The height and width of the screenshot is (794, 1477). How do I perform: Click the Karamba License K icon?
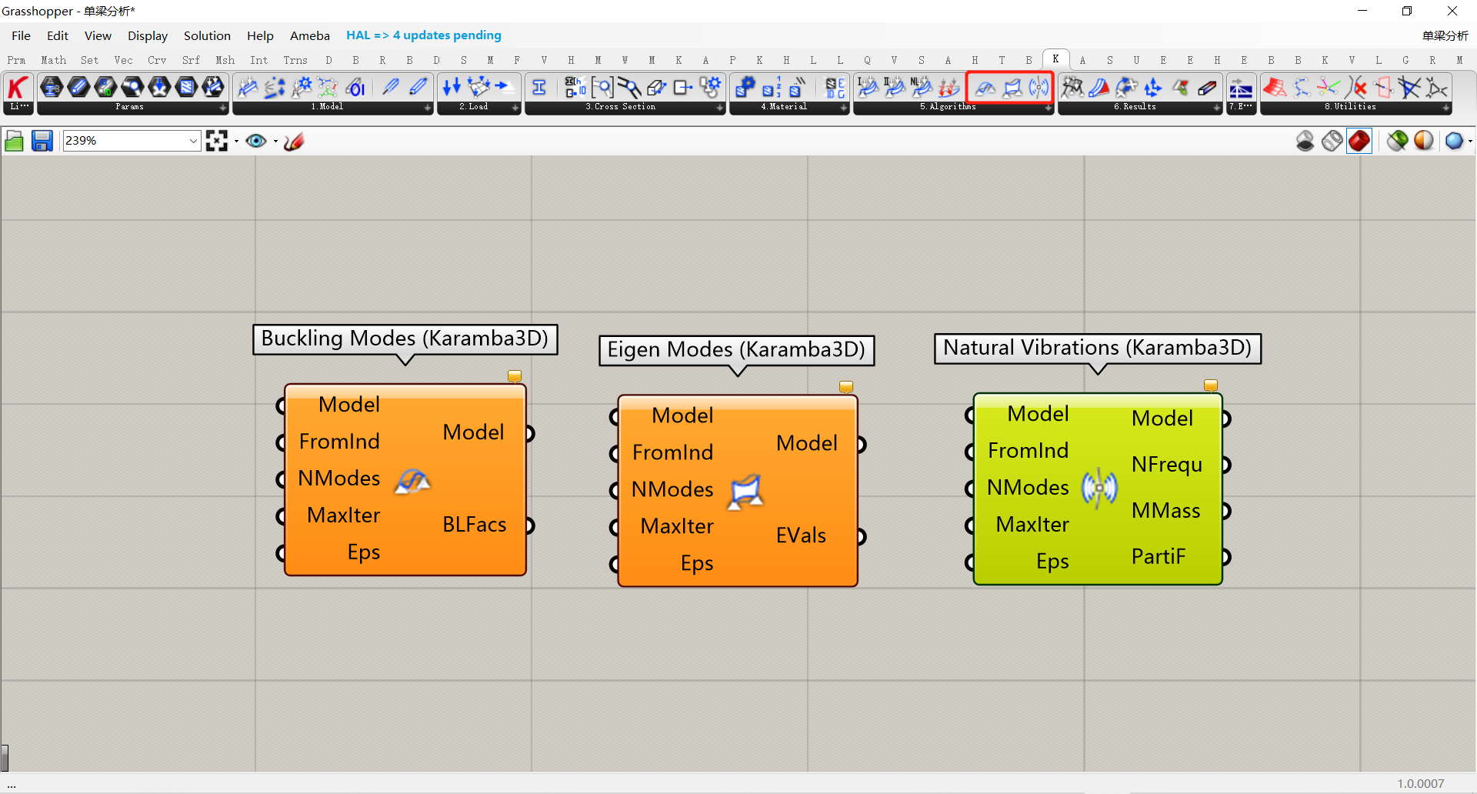pyautogui.click(x=18, y=88)
